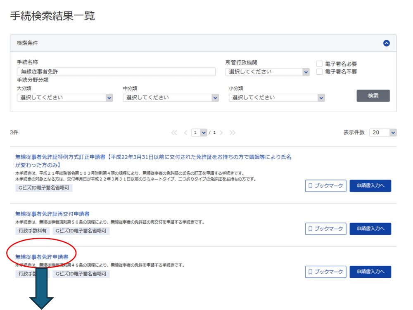Change 表示件数 display count dropdown
The image size is (413, 310).
pyautogui.click(x=382, y=133)
